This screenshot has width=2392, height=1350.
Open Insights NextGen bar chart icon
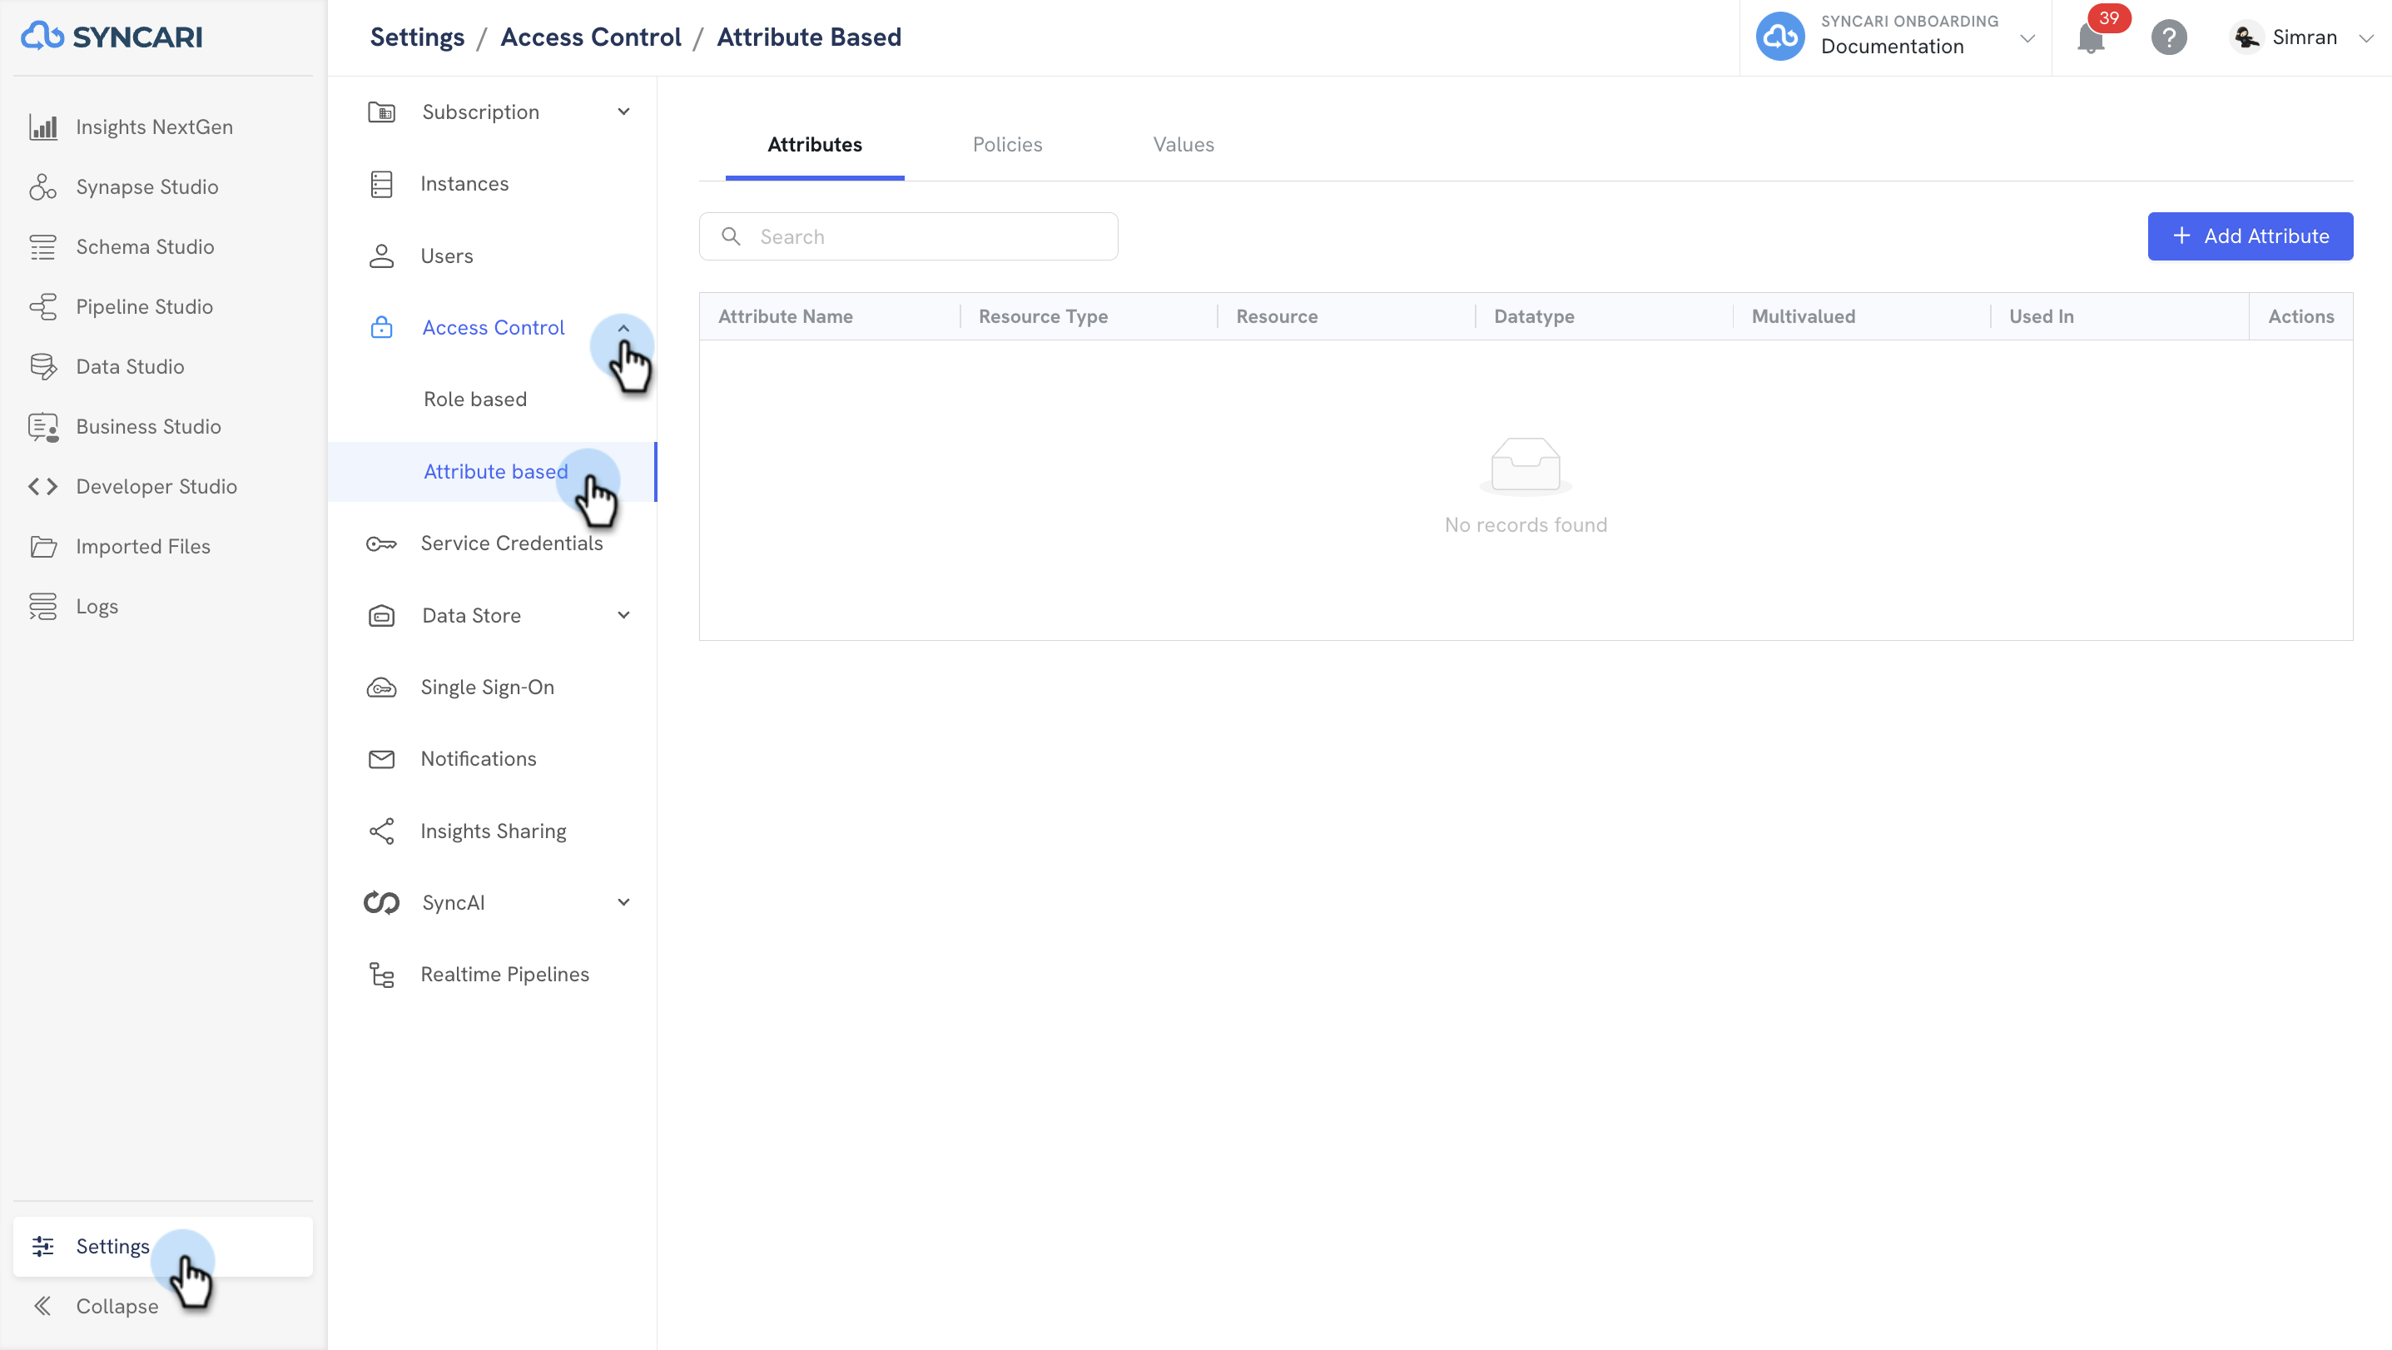42,127
